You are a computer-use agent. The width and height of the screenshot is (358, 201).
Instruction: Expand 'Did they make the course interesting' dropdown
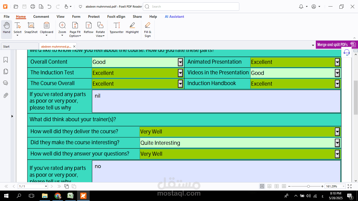coord(337,143)
